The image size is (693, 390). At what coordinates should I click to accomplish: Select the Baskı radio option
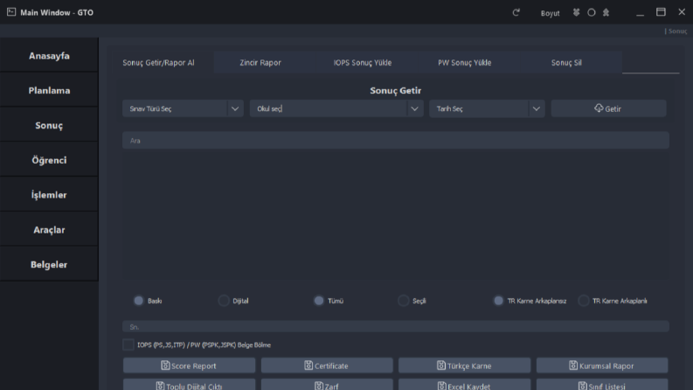click(139, 301)
